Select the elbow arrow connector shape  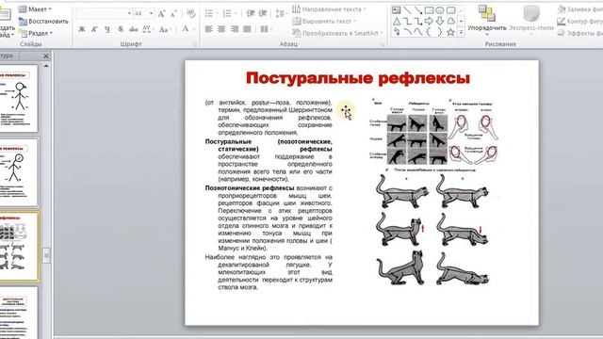click(x=418, y=22)
